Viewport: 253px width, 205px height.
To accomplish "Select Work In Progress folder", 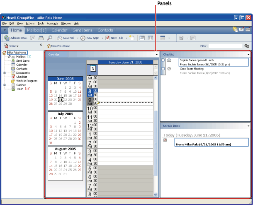I will [27, 81].
